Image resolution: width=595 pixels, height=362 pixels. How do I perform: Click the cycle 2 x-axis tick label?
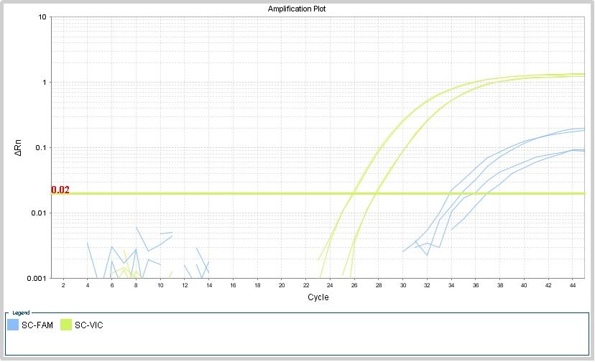pos(63,286)
